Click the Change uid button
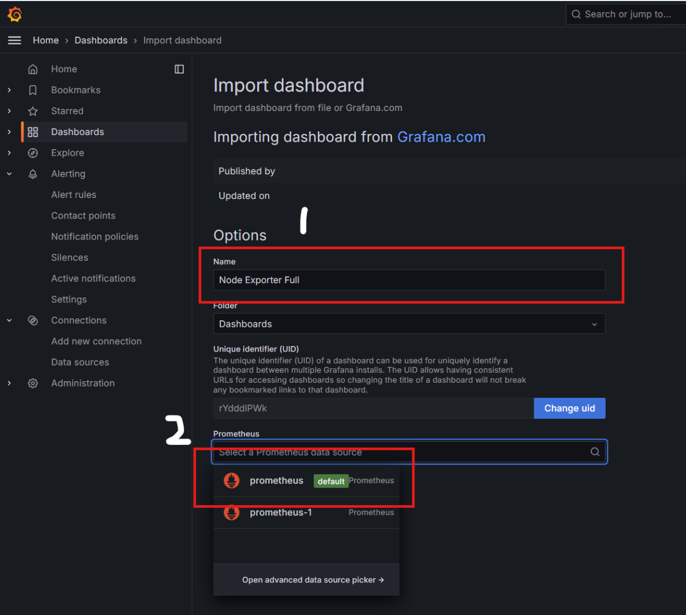 (570, 408)
